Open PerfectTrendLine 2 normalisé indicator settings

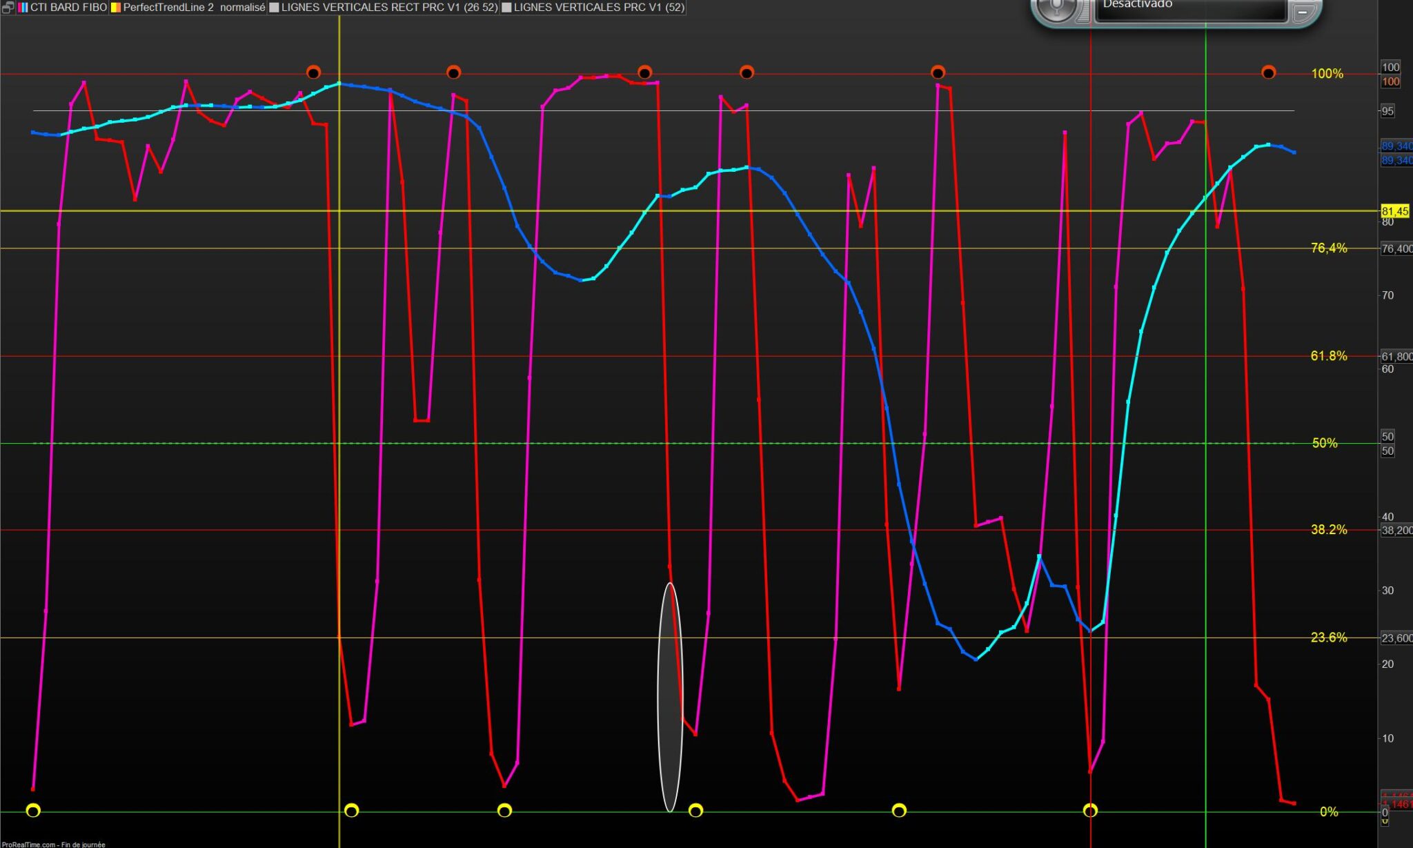click(x=194, y=8)
